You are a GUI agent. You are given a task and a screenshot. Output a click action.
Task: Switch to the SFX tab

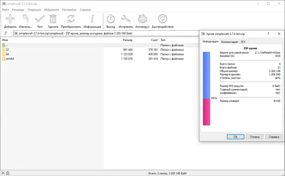tap(243, 42)
